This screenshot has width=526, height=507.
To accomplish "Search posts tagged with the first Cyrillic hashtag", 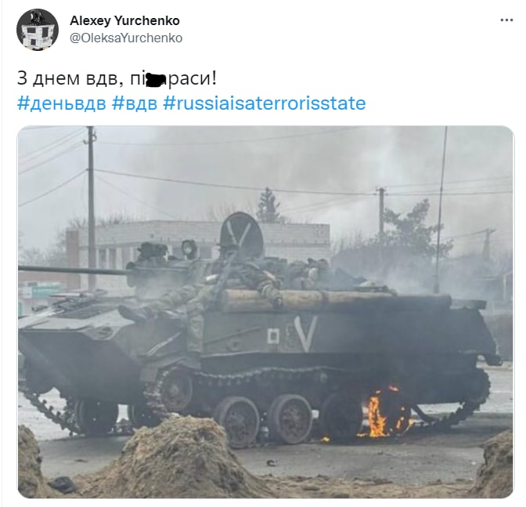I will pyautogui.click(x=61, y=103).
